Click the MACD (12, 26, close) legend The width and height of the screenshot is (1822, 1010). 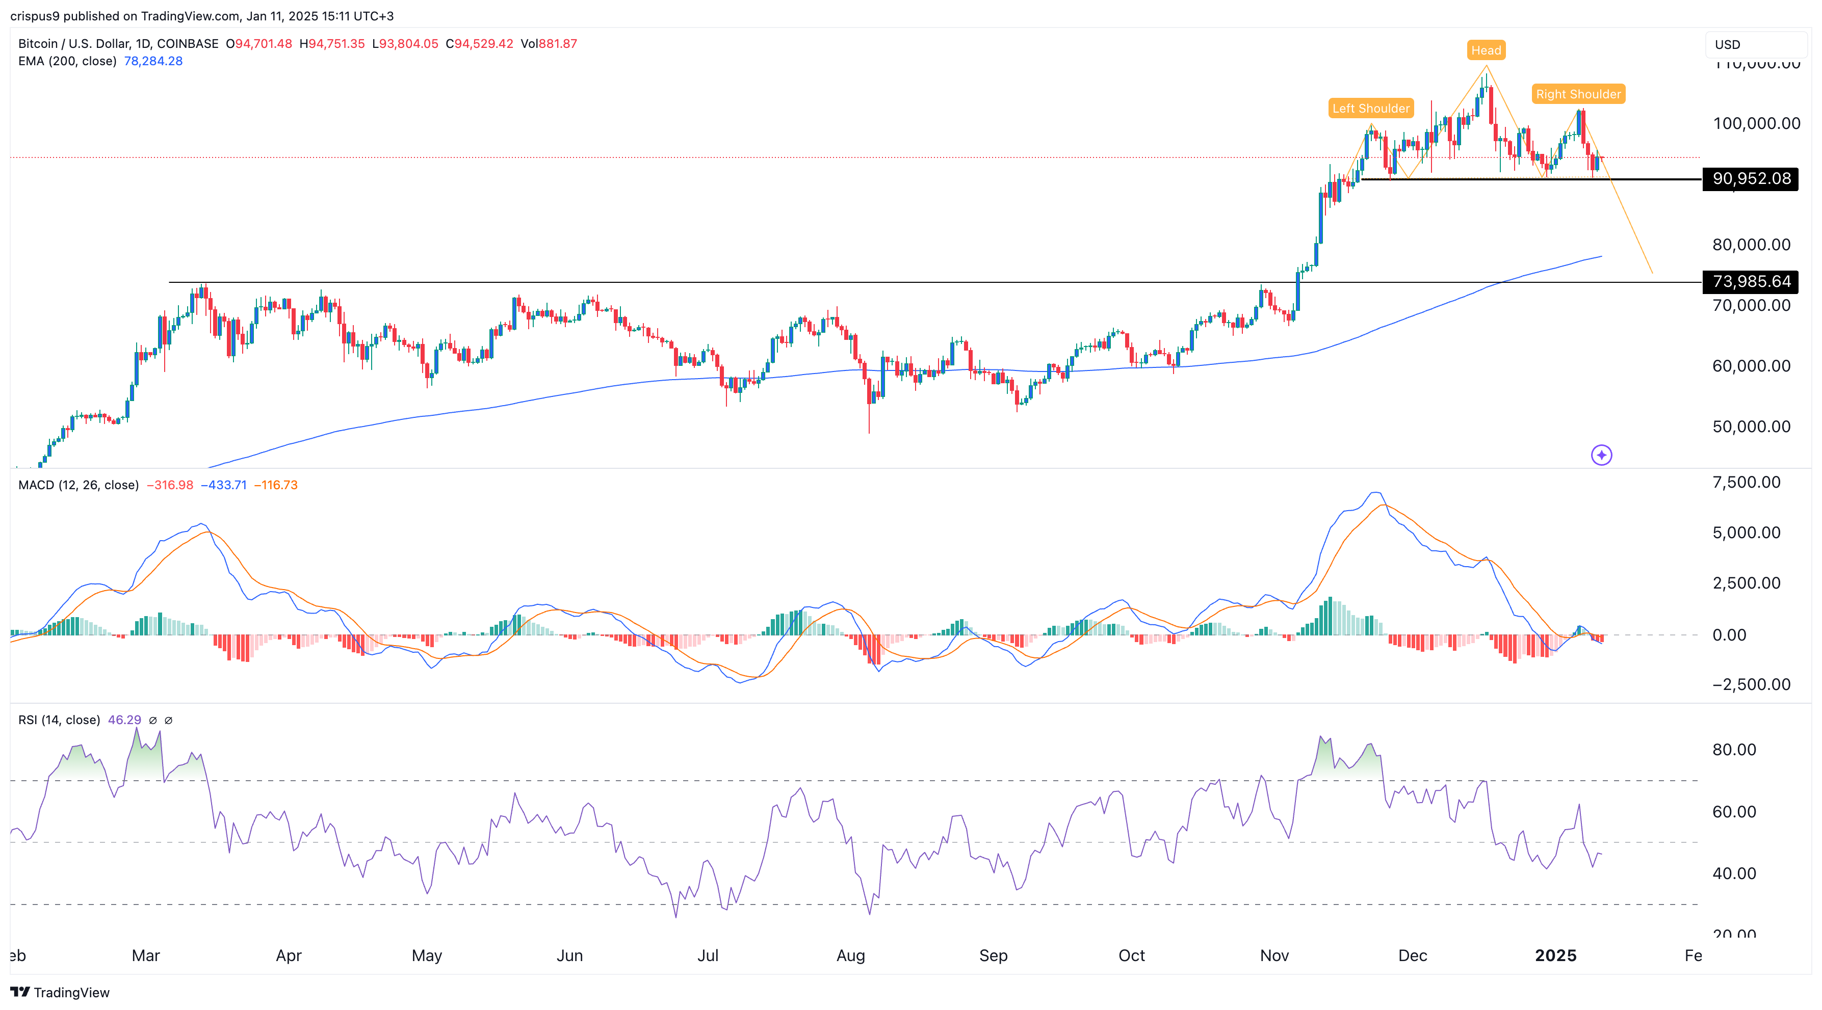coord(79,485)
